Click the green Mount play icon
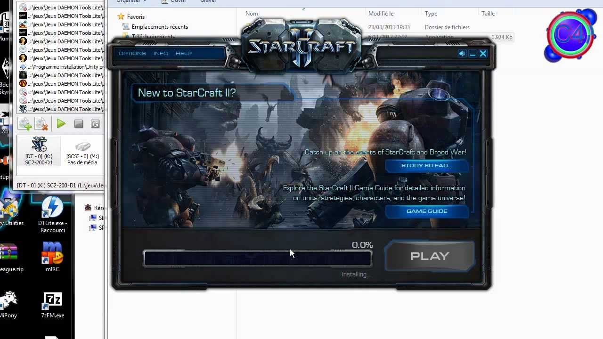The height and width of the screenshot is (339, 603). click(x=61, y=124)
